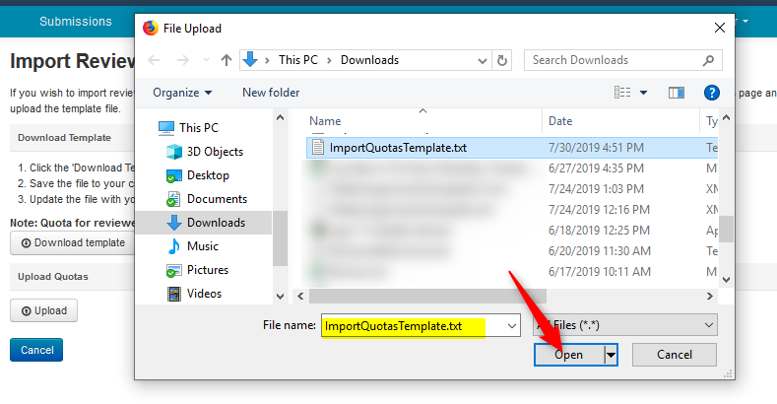Screen dimensions: 777x404
Task: Open the Help question mark icon
Action: [x=712, y=93]
